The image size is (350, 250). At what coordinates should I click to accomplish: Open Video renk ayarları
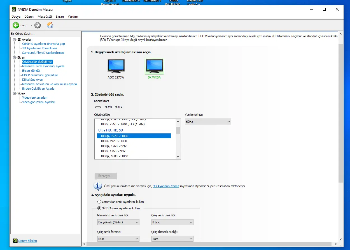tap(35, 98)
